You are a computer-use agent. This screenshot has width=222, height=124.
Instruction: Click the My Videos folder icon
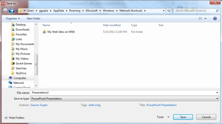point(13,59)
